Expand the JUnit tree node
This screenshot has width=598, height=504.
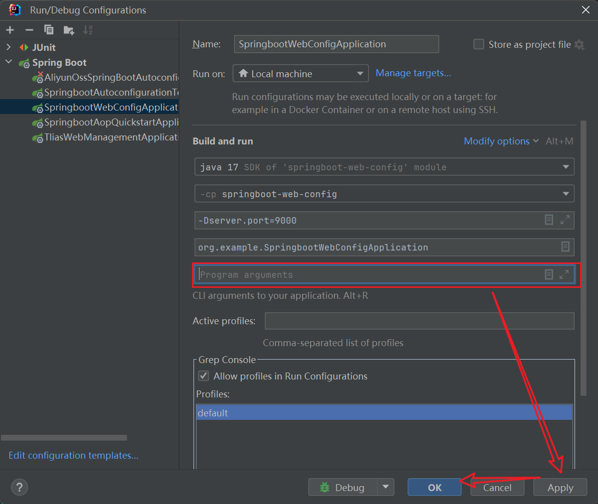[x=9, y=47]
